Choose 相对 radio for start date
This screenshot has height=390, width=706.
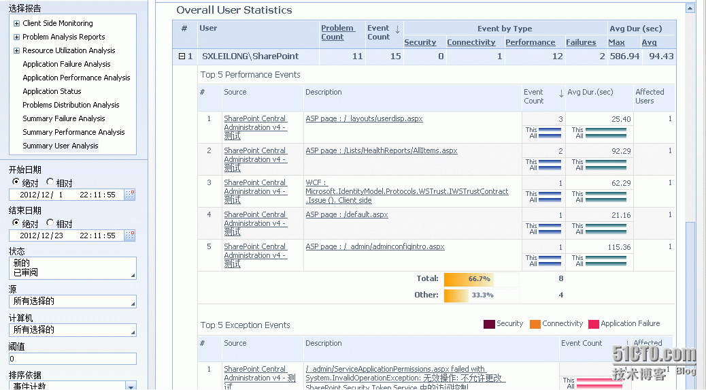click(x=50, y=182)
